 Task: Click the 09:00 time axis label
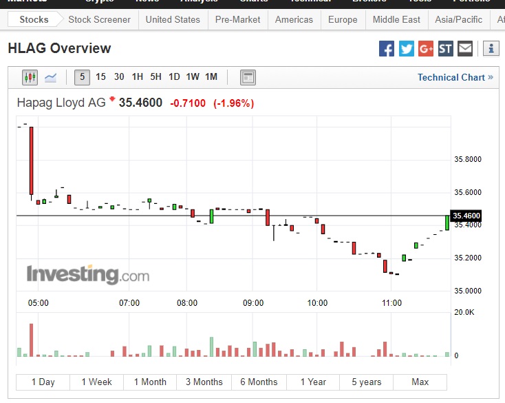coord(253,303)
